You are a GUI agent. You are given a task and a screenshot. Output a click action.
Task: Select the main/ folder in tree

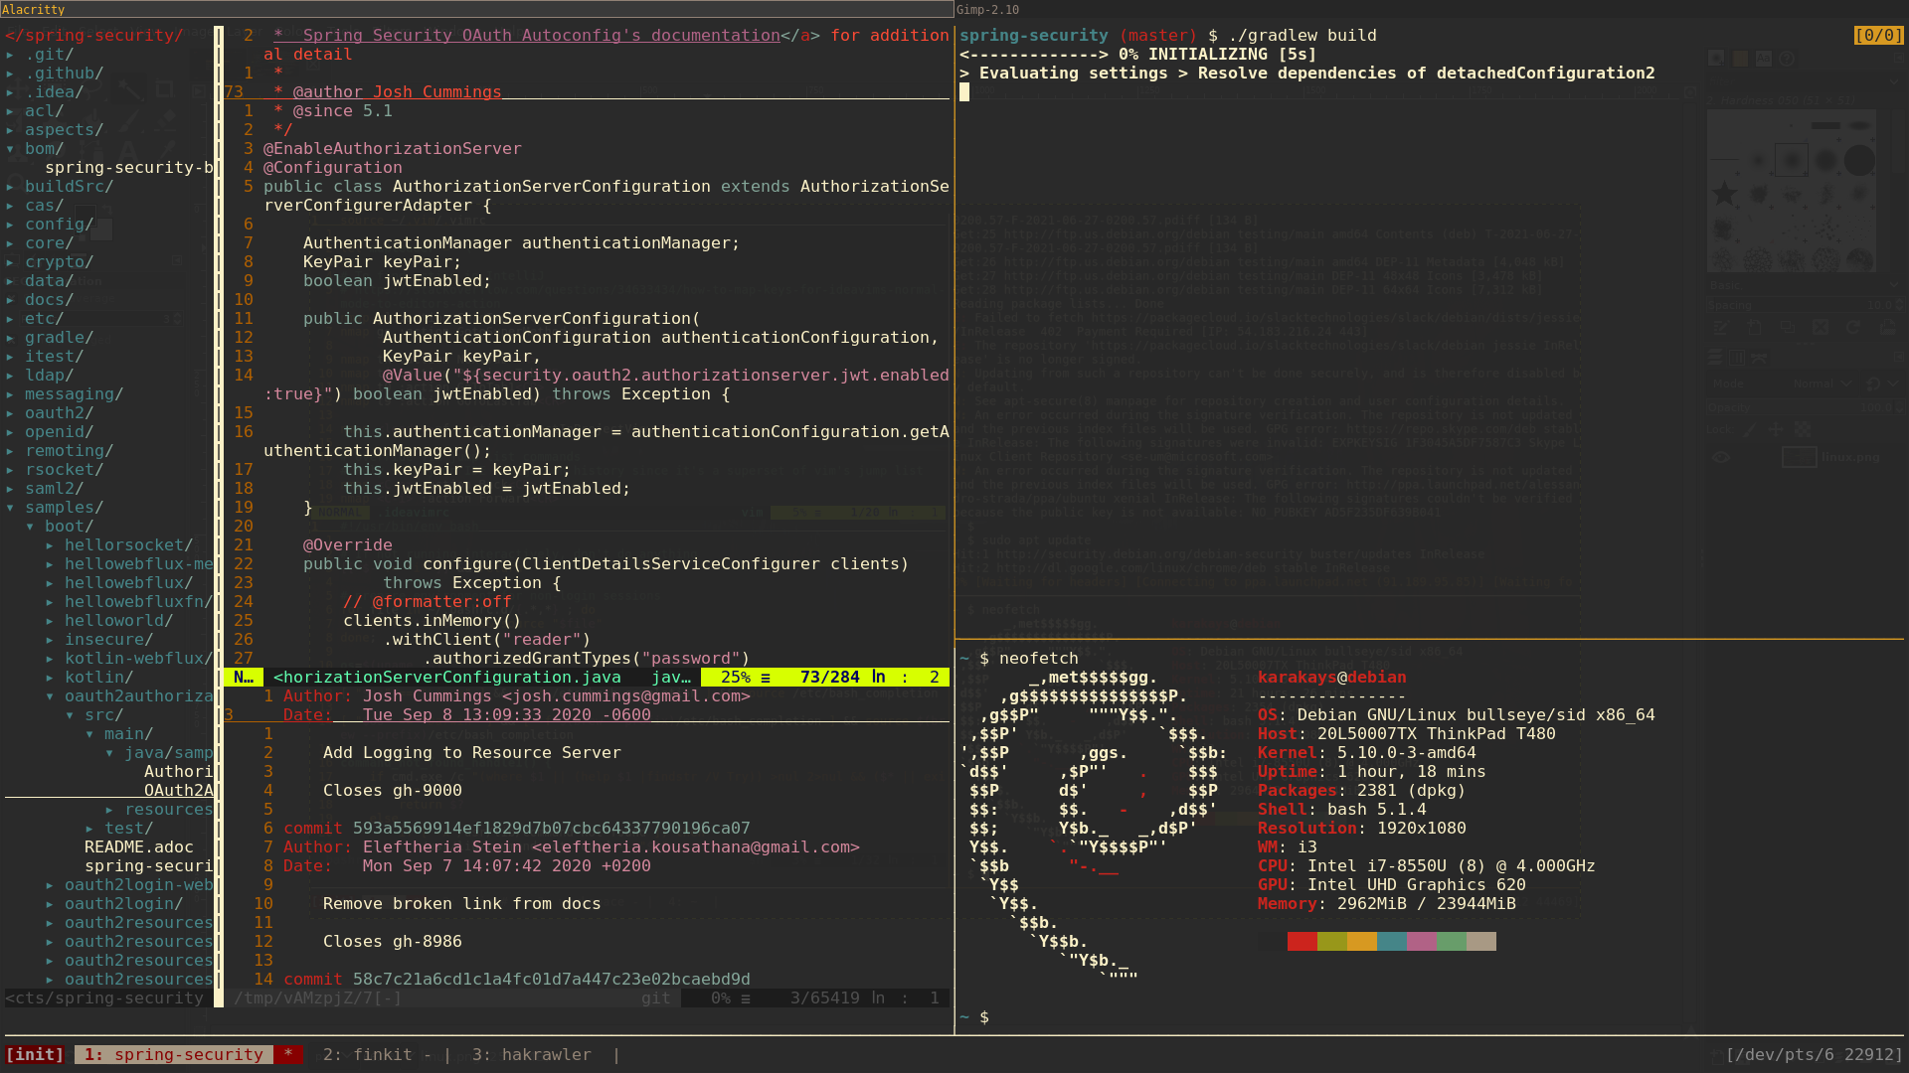[129, 734]
